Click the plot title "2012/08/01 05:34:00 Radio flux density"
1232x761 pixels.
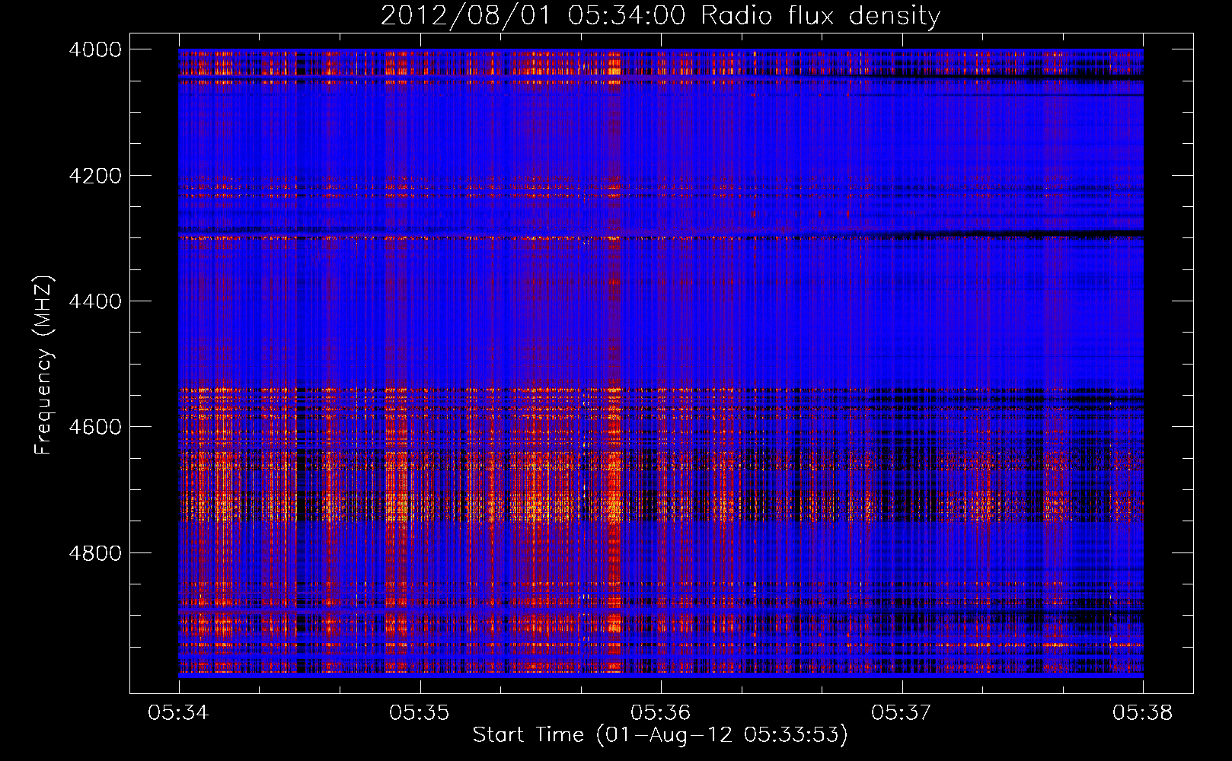point(660,16)
